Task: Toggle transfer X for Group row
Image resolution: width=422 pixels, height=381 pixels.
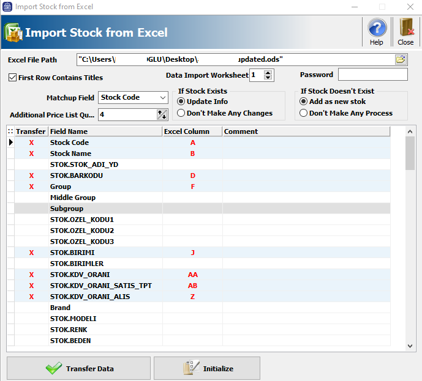Action: pos(31,187)
